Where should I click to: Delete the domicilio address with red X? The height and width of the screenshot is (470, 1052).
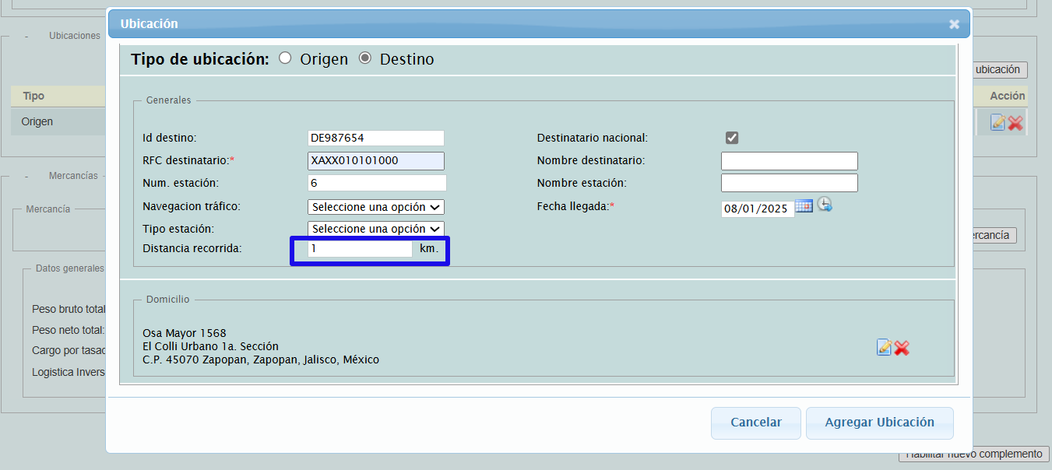click(902, 348)
